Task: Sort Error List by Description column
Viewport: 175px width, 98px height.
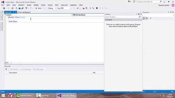Action: coord(13,73)
